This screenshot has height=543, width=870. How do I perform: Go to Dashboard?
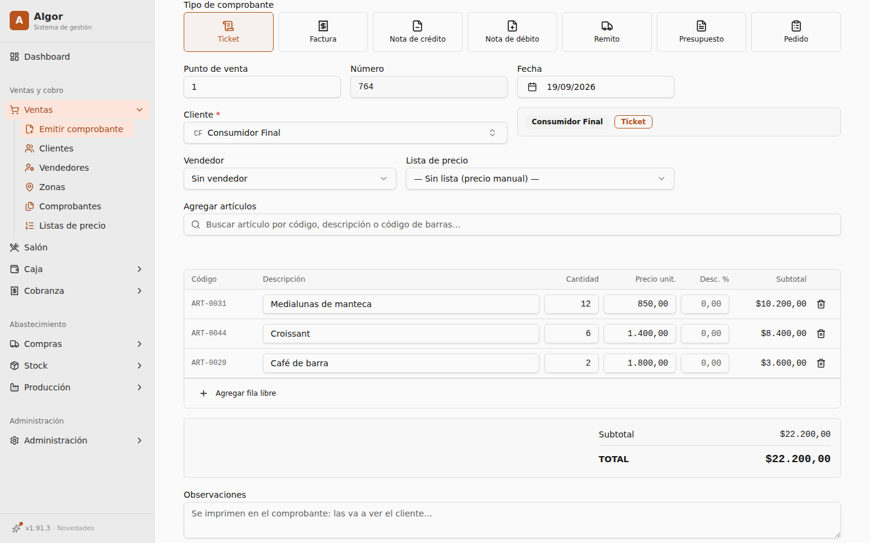(x=77, y=57)
